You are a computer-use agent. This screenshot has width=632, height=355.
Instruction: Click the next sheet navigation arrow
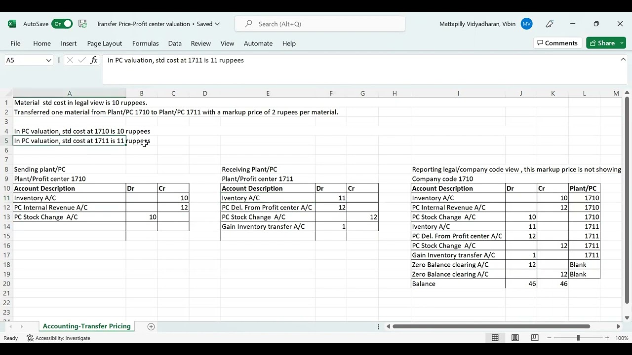click(22, 326)
